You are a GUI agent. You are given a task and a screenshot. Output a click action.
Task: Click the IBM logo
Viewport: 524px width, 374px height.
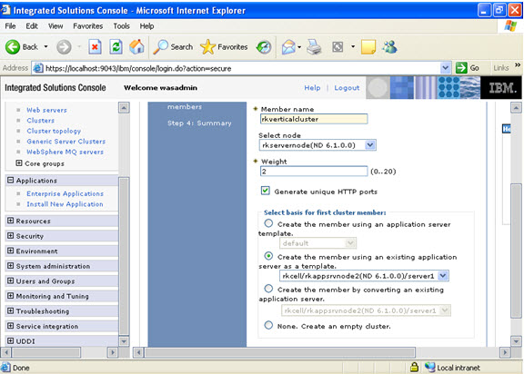click(x=501, y=88)
